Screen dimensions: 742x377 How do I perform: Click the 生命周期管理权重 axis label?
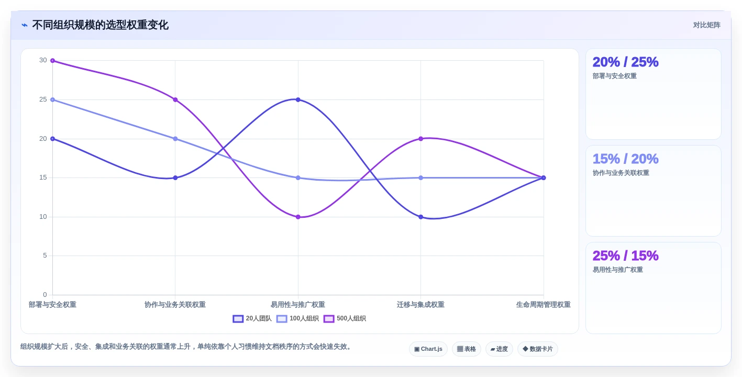(544, 305)
